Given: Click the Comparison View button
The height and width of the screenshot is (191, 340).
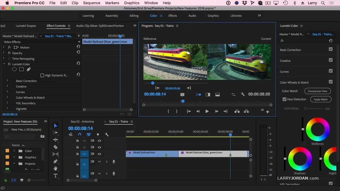Looking at the screenshot, I should 317,91.
